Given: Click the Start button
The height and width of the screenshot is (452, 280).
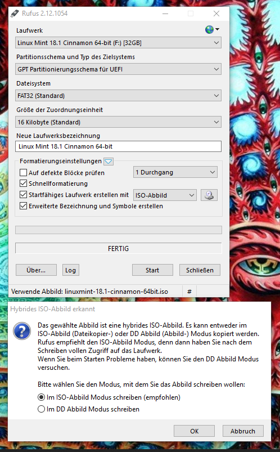Looking at the screenshot, I should point(152,270).
